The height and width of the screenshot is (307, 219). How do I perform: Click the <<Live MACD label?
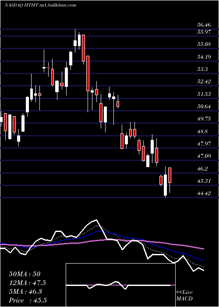point(184,296)
